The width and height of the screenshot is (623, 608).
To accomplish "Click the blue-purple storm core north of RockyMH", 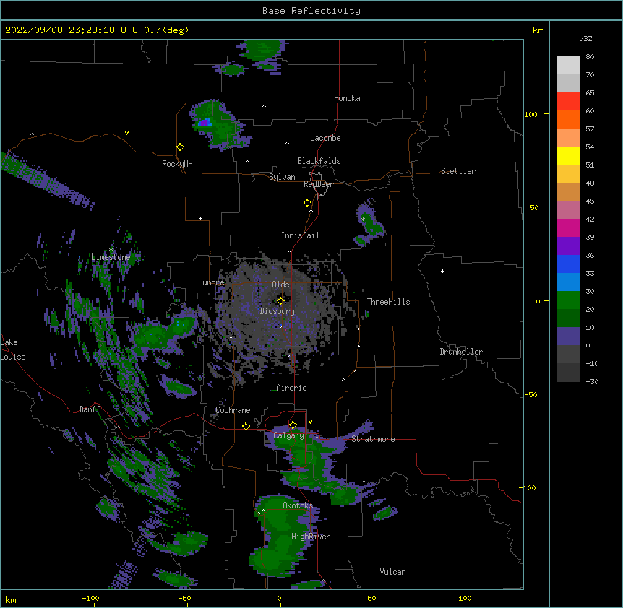I will (205, 123).
